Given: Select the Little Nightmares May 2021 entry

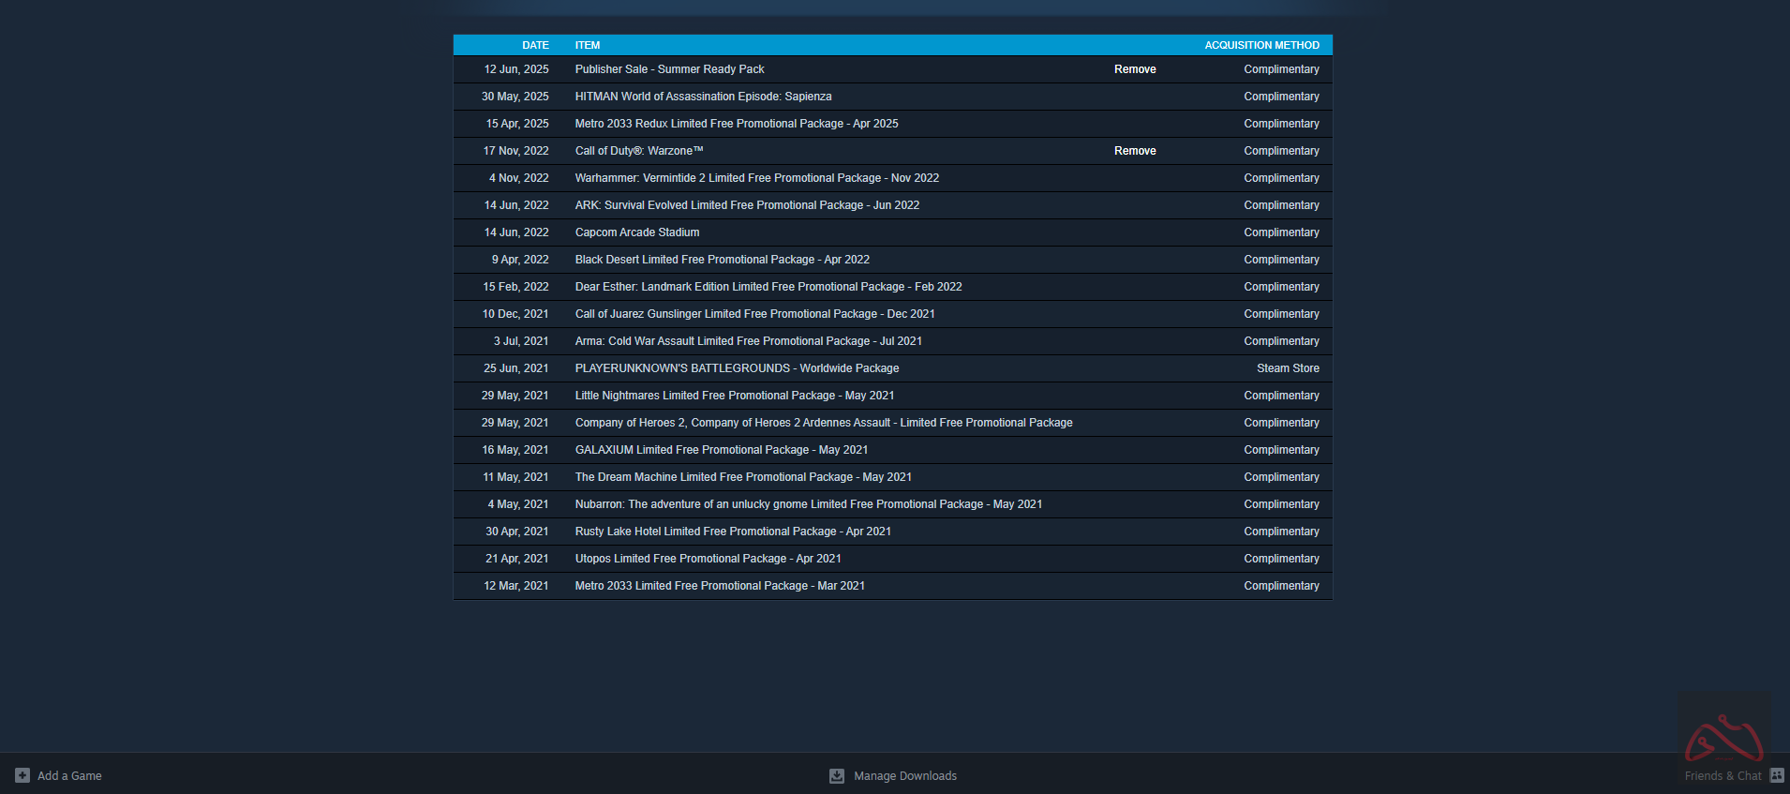Looking at the screenshot, I should (x=735, y=396).
